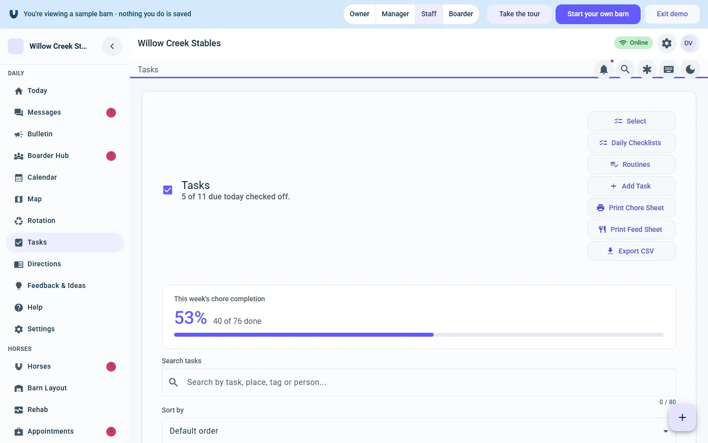The height and width of the screenshot is (443, 708).
Task: Open the Horses page
Action: (65, 366)
